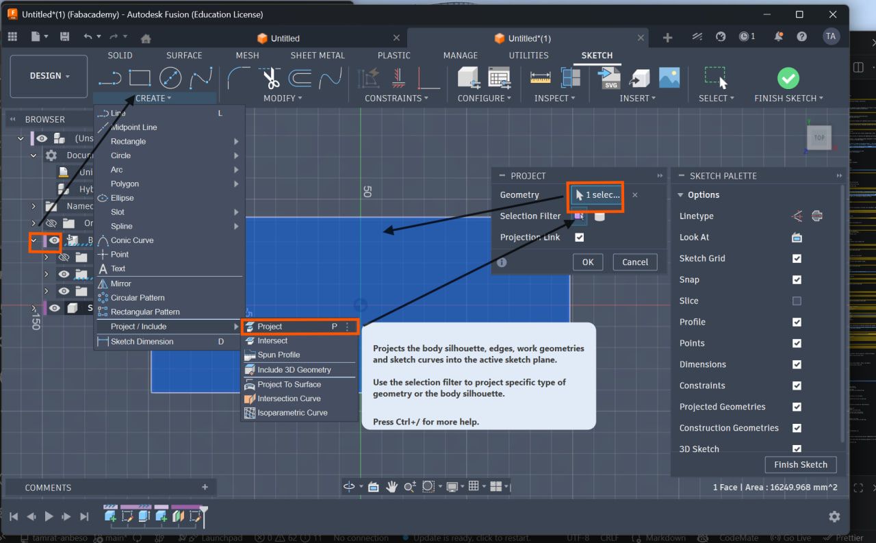Screen dimensions: 876x543
Task: Activate the Trim scissors tool
Action: [271, 78]
